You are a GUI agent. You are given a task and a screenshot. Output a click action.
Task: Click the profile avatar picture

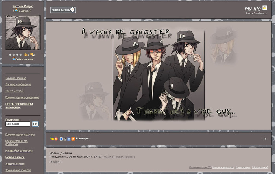click(23, 33)
